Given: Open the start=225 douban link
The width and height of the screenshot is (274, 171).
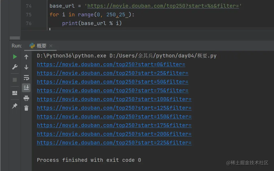Looking at the screenshot, I should point(114,143).
